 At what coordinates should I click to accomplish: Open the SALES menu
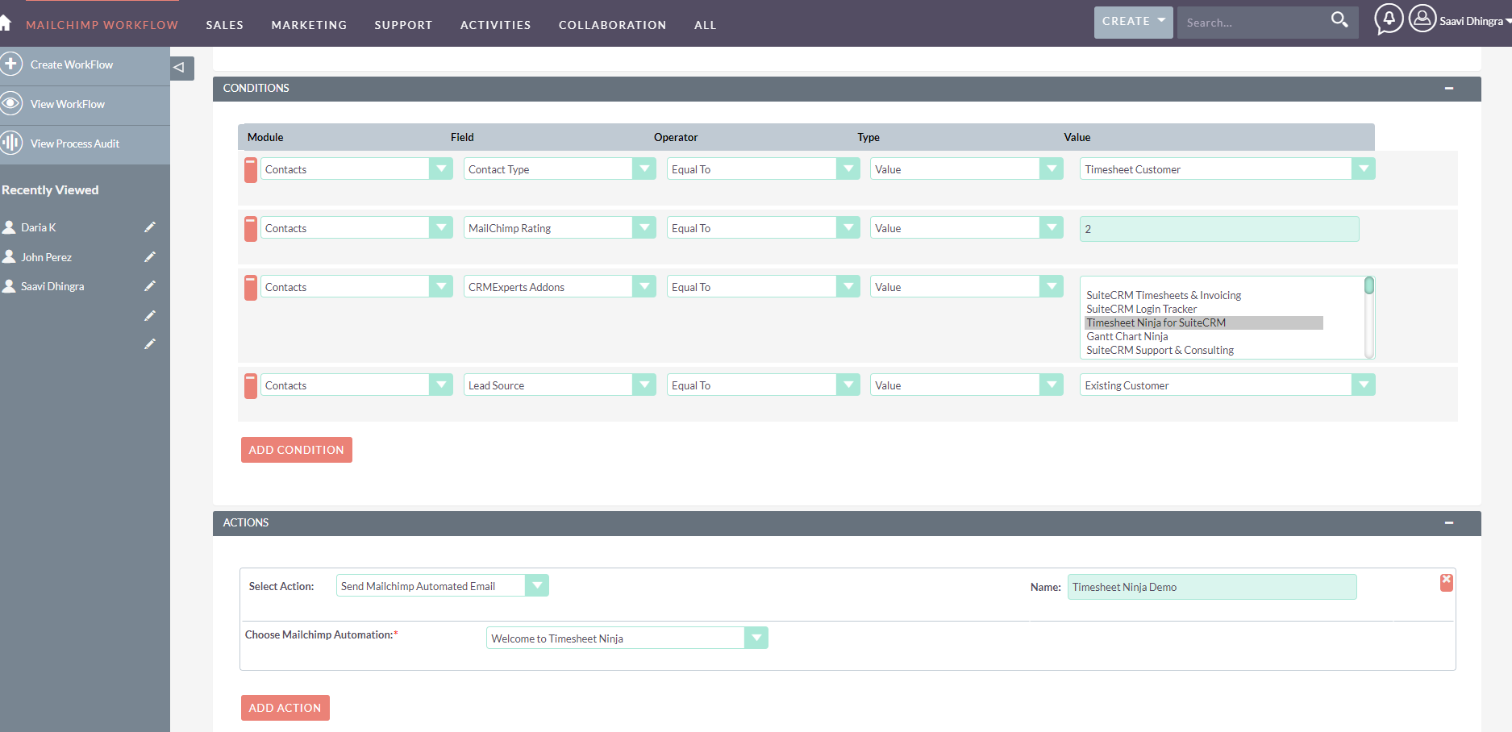tap(224, 25)
